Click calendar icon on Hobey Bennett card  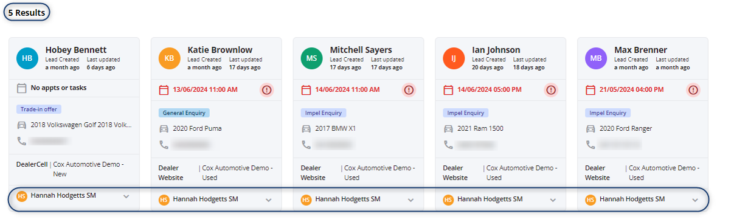pyautogui.click(x=21, y=88)
